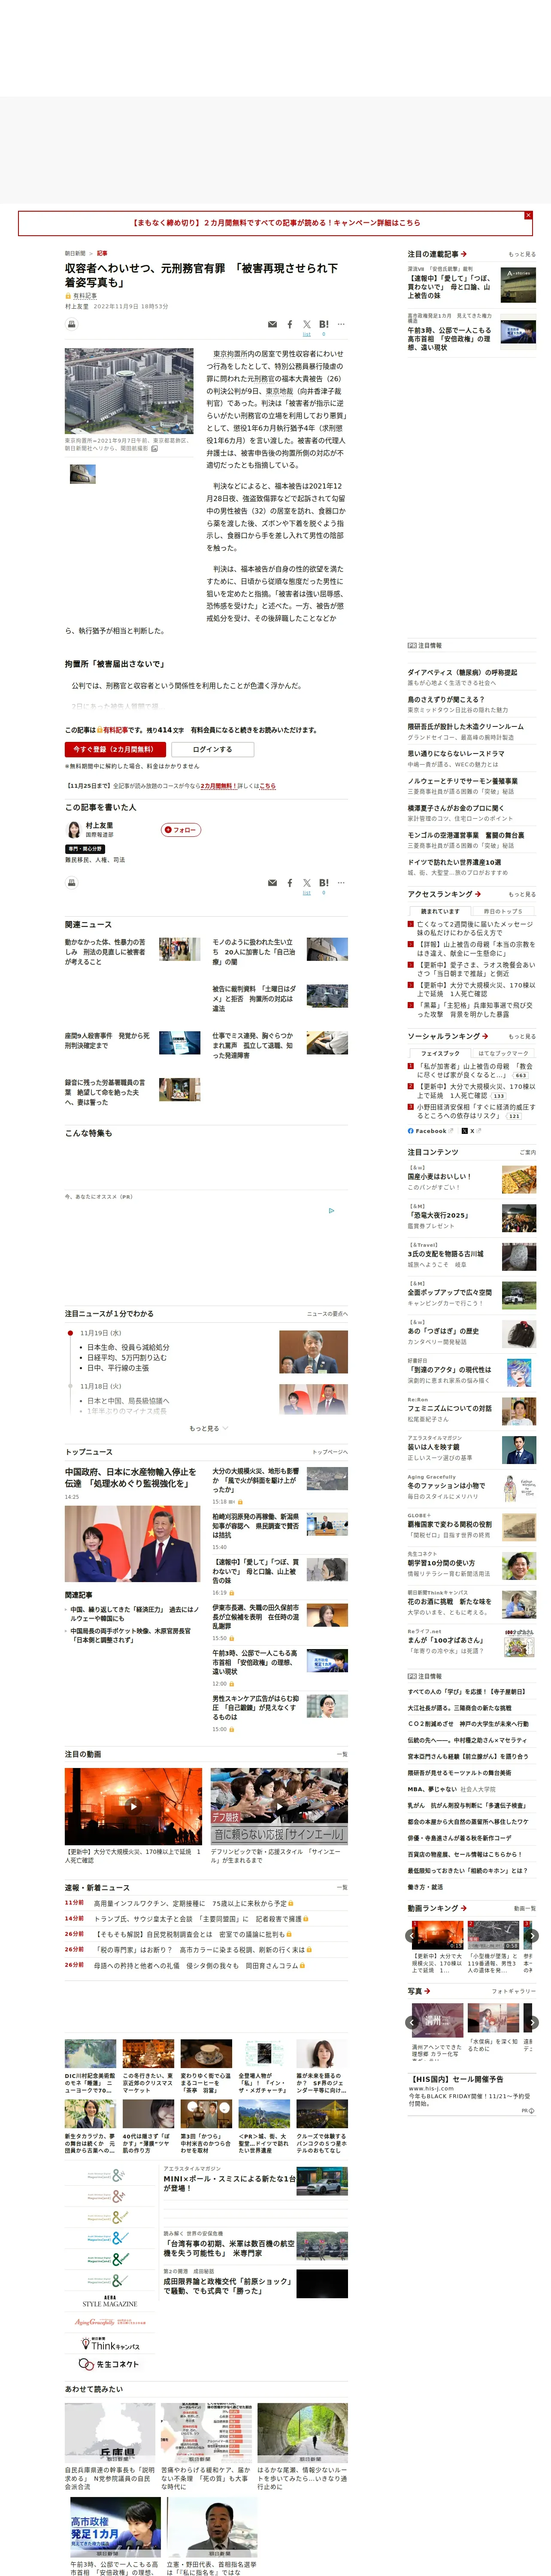The height and width of the screenshot is (2576, 551).
Task: Share on X using the bottom icon
Action: click(x=306, y=883)
